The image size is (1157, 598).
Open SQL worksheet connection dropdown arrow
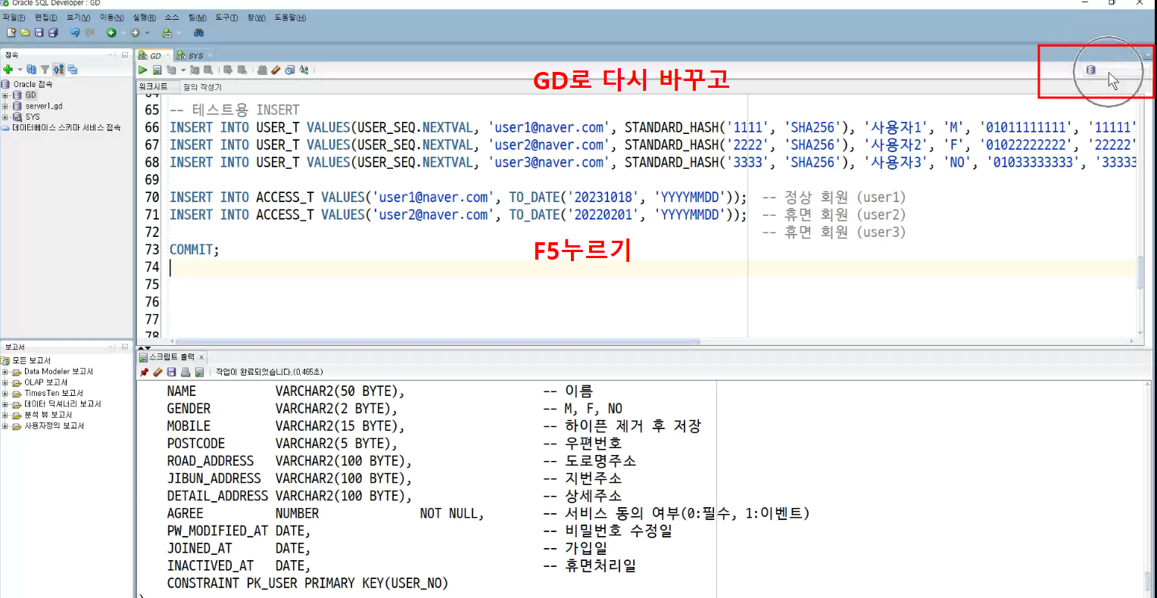(178, 33)
